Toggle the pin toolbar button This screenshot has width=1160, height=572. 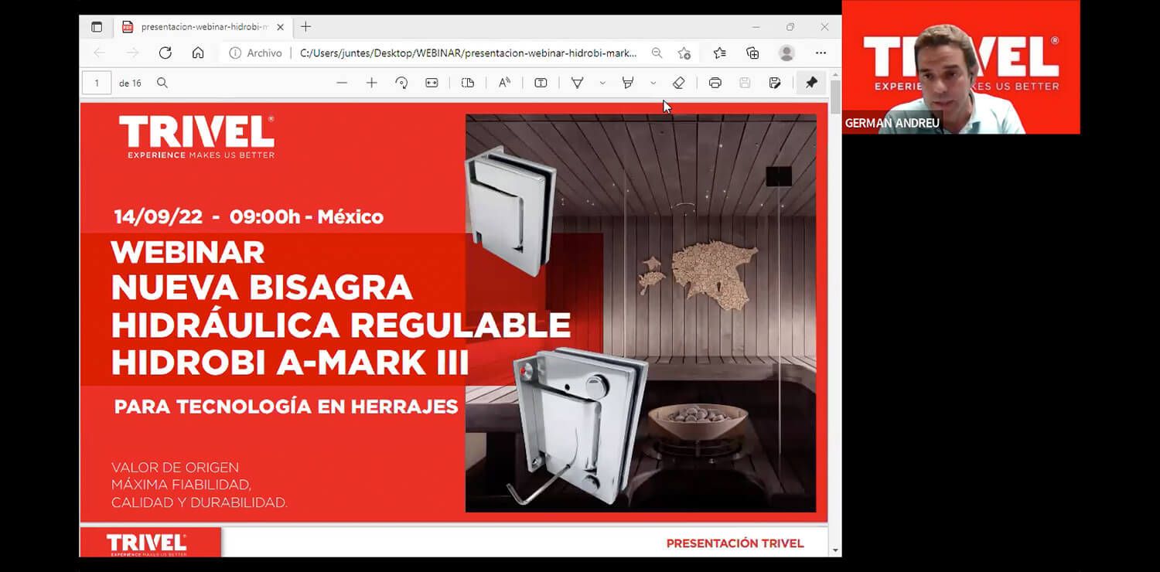coord(811,83)
